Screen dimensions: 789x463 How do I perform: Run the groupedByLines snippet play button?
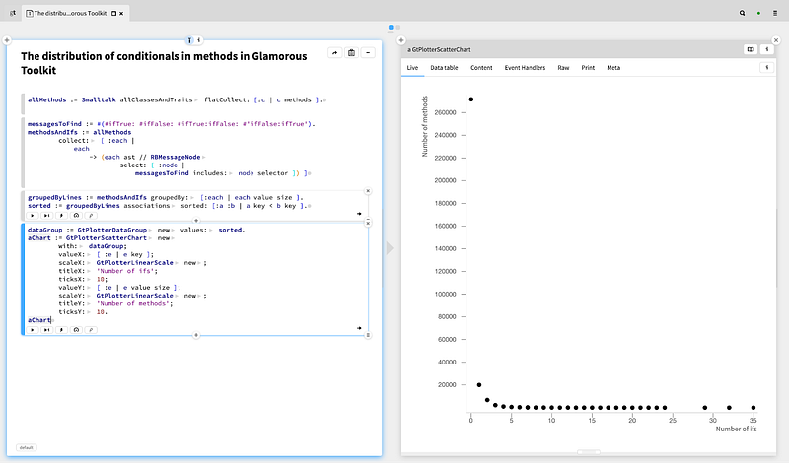click(x=32, y=214)
